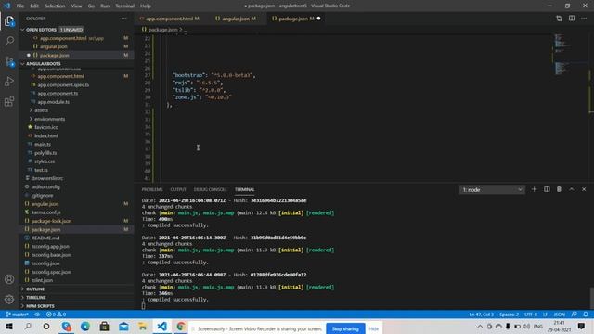Kill the terminal with trash icon
Screen dimensions: 594x334
[559, 189]
